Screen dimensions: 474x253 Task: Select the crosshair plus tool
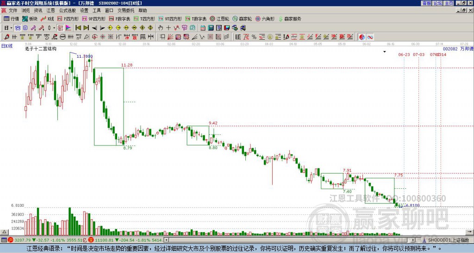pyautogui.click(x=168, y=28)
